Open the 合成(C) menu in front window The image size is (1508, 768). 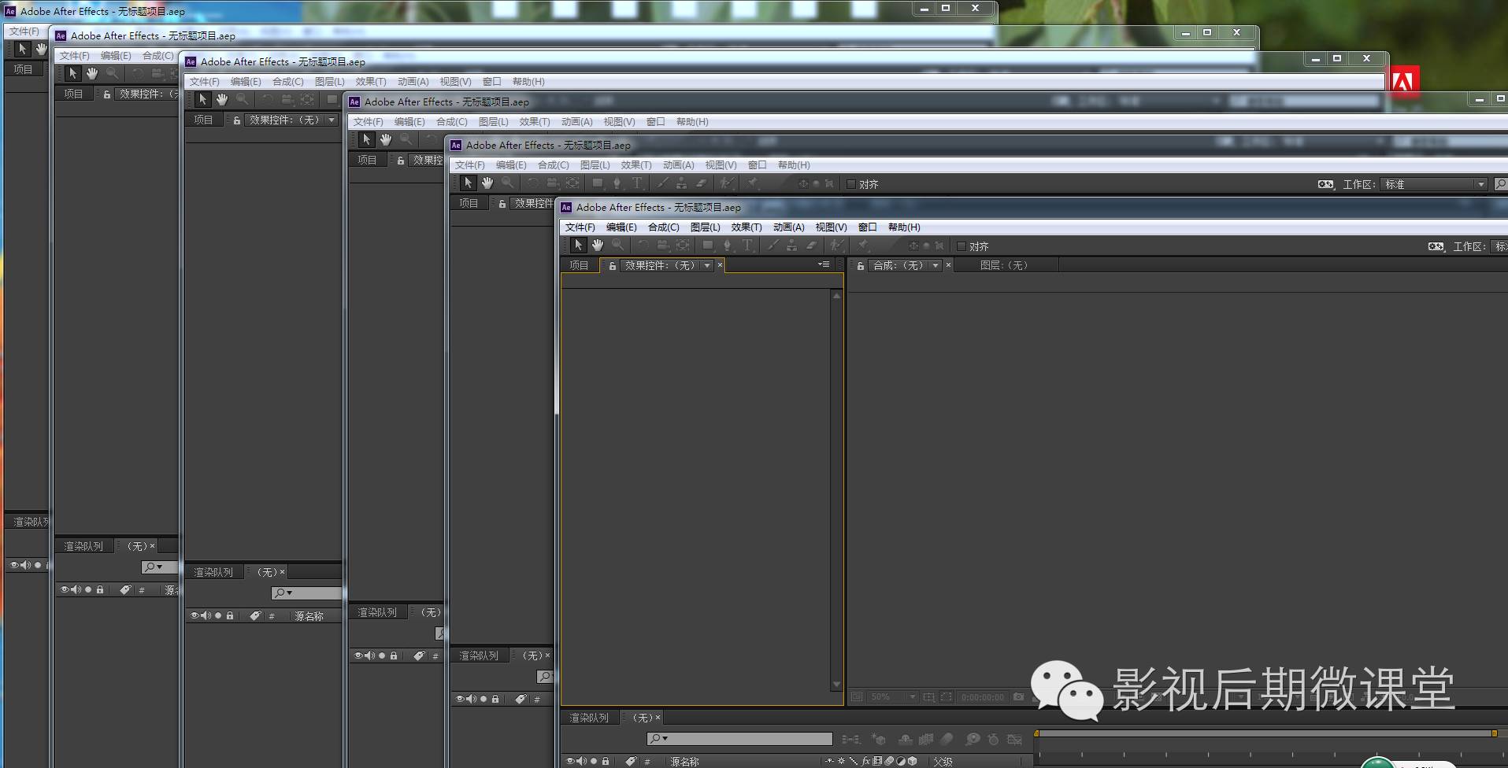pyautogui.click(x=663, y=227)
